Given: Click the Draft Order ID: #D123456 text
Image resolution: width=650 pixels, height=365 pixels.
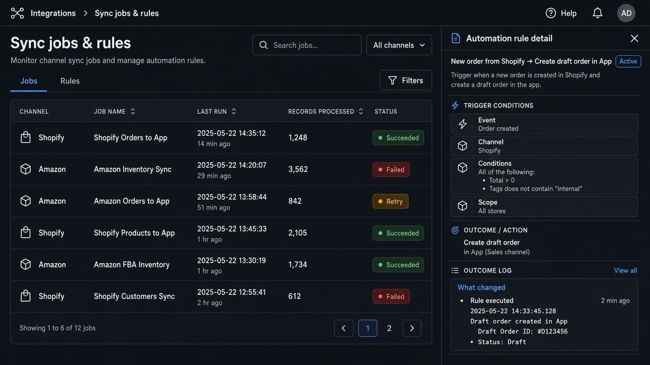Looking at the screenshot, I should click(x=523, y=332).
